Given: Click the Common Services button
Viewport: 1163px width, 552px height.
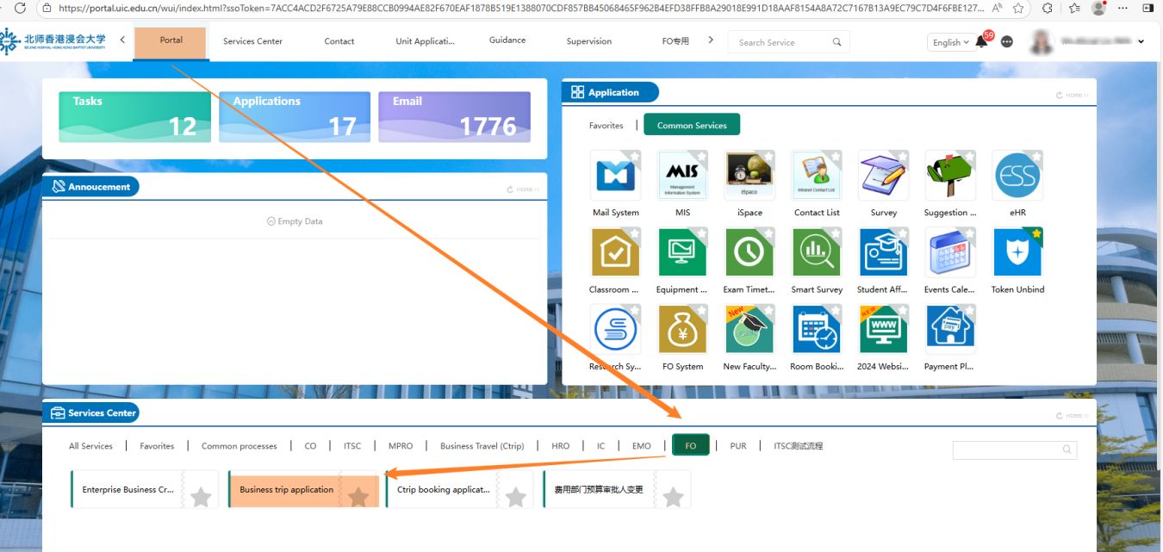Looking at the screenshot, I should (x=692, y=126).
